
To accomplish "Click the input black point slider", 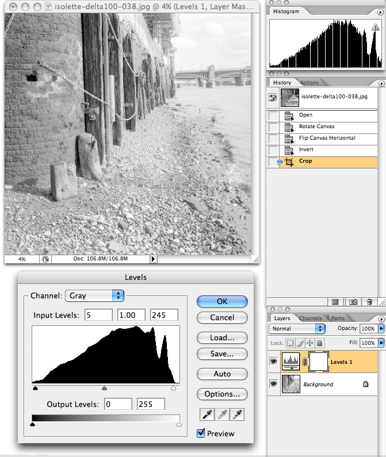I will point(35,388).
